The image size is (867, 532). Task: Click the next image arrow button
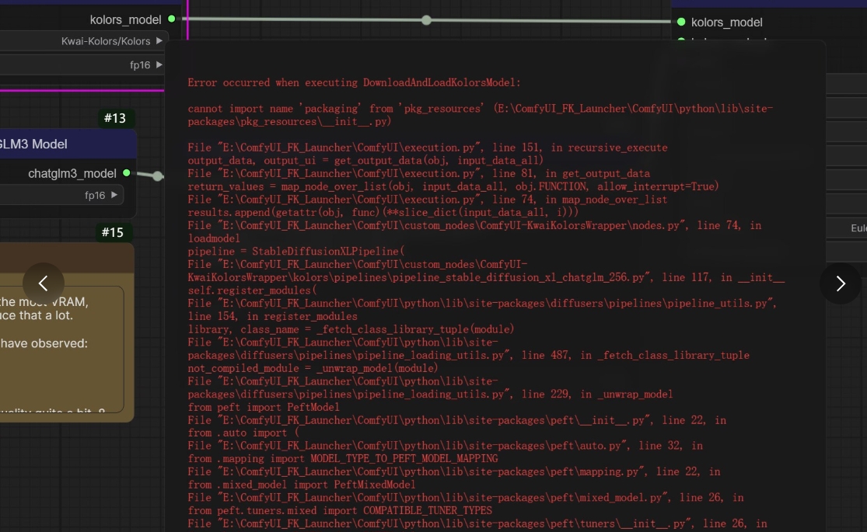point(840,283)
